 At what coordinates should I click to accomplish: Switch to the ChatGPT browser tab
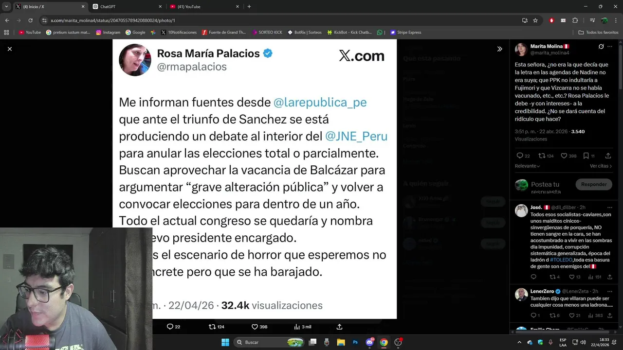coord(126,6)
